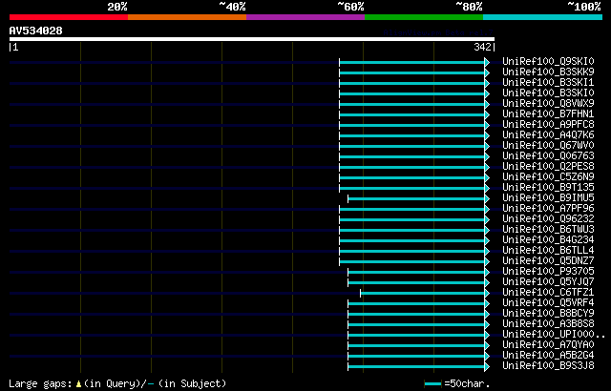Click UniRef100_Q5YJQ7 label
Screen dimensions: 611x391
pos(548,282)
